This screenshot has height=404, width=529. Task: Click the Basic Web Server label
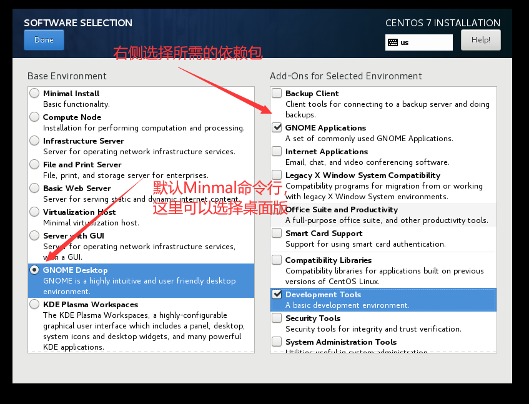[77, 188]
